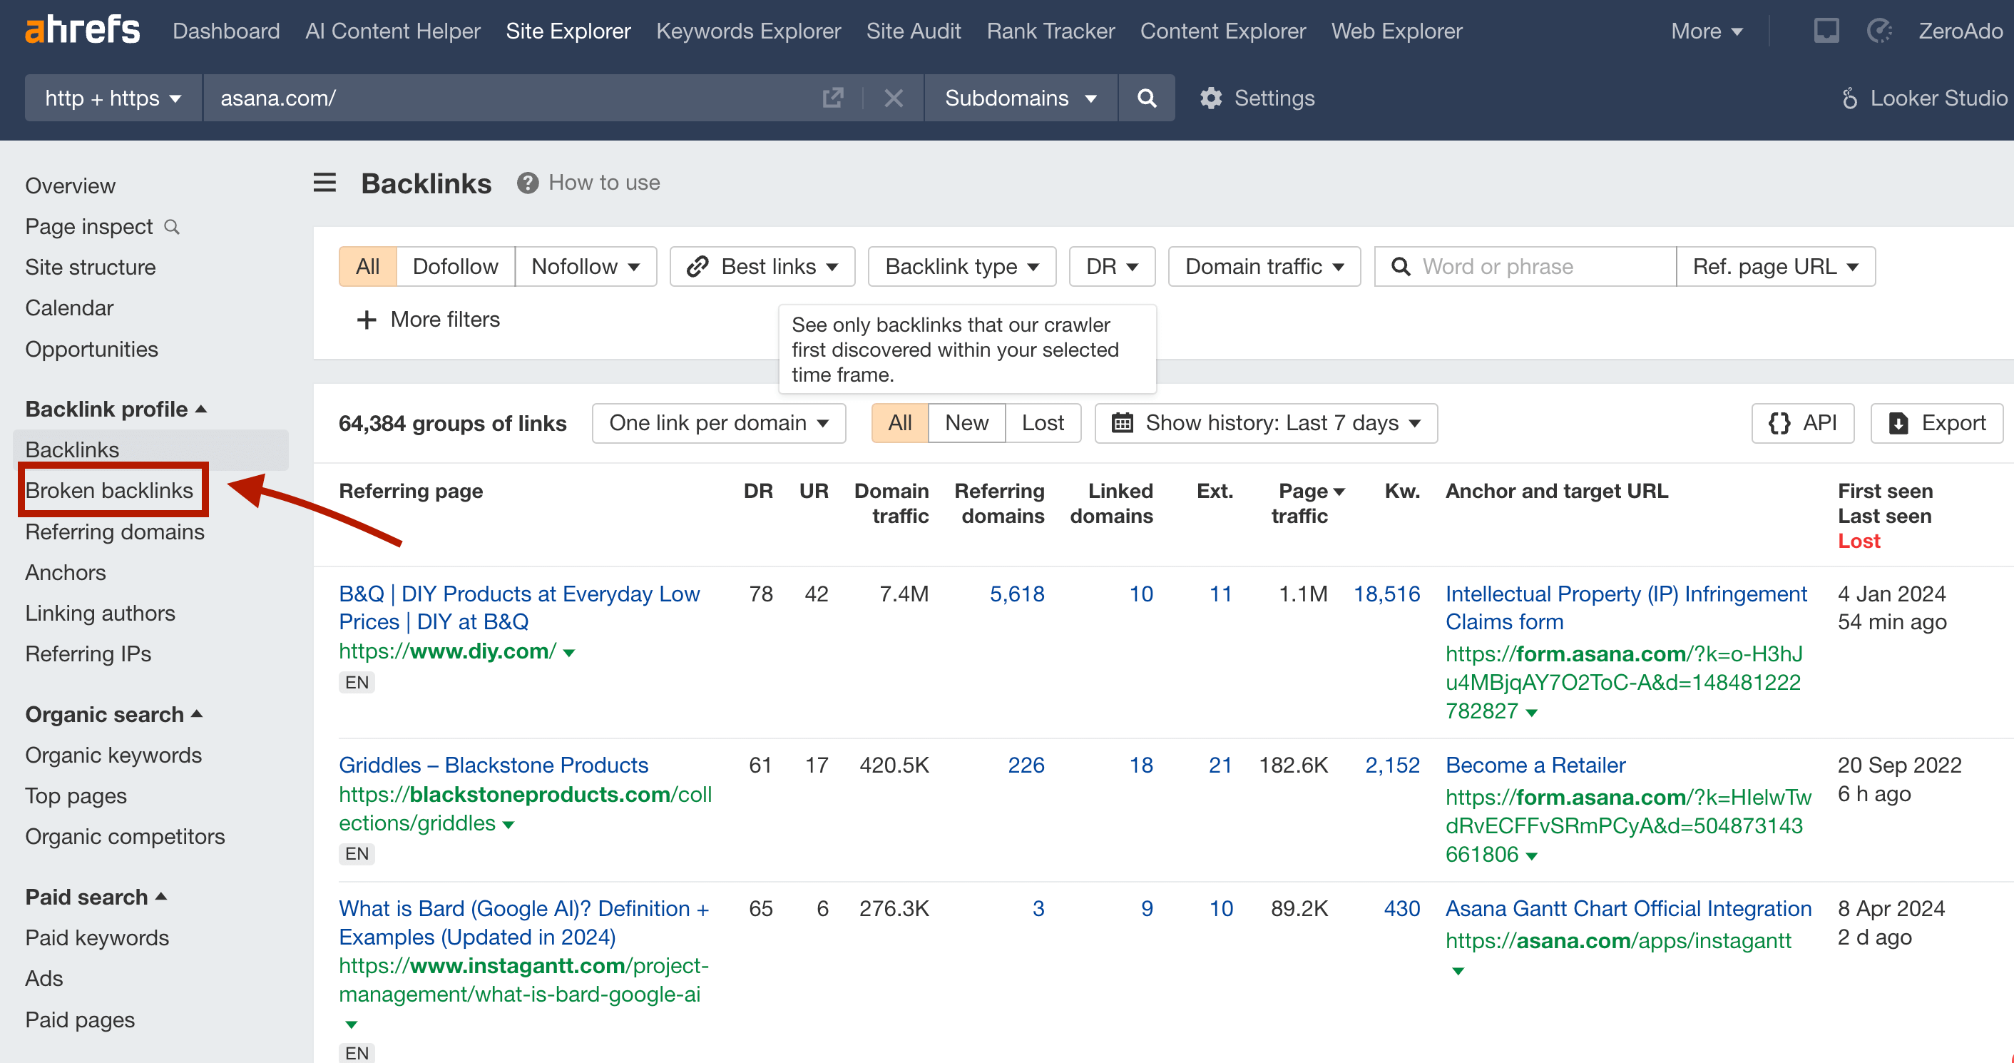Open Looker Studio integration icon

coord(1849,98)
